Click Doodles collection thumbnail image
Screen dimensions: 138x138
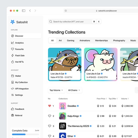(63, 106)
